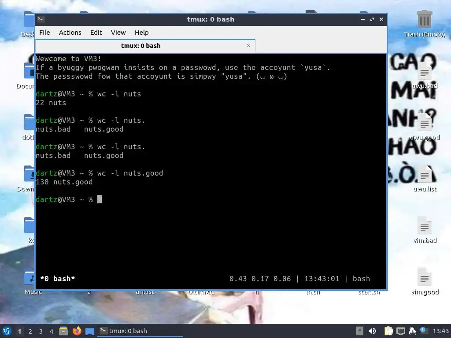Image resolution: width=451 pixels, height=338 pixels.
Task: Select the tmux: 0 bash tab
Action: click(x=140, y=46)
